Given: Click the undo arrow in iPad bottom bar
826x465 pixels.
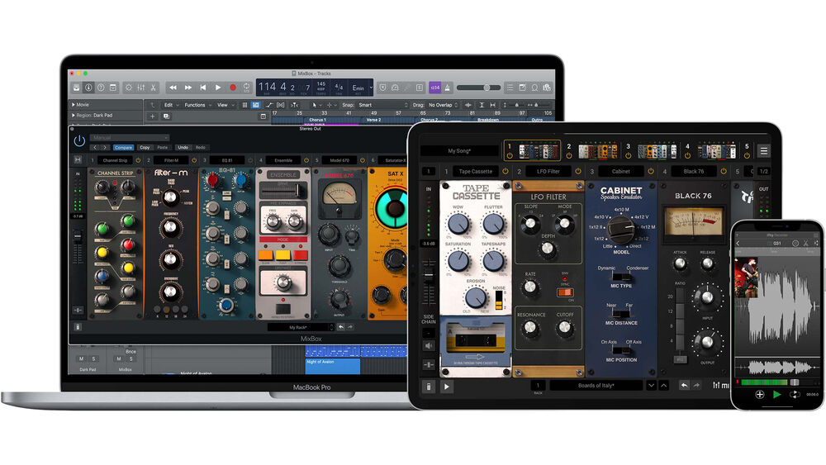Looking at the screenshot, I should tap(684, 386).
